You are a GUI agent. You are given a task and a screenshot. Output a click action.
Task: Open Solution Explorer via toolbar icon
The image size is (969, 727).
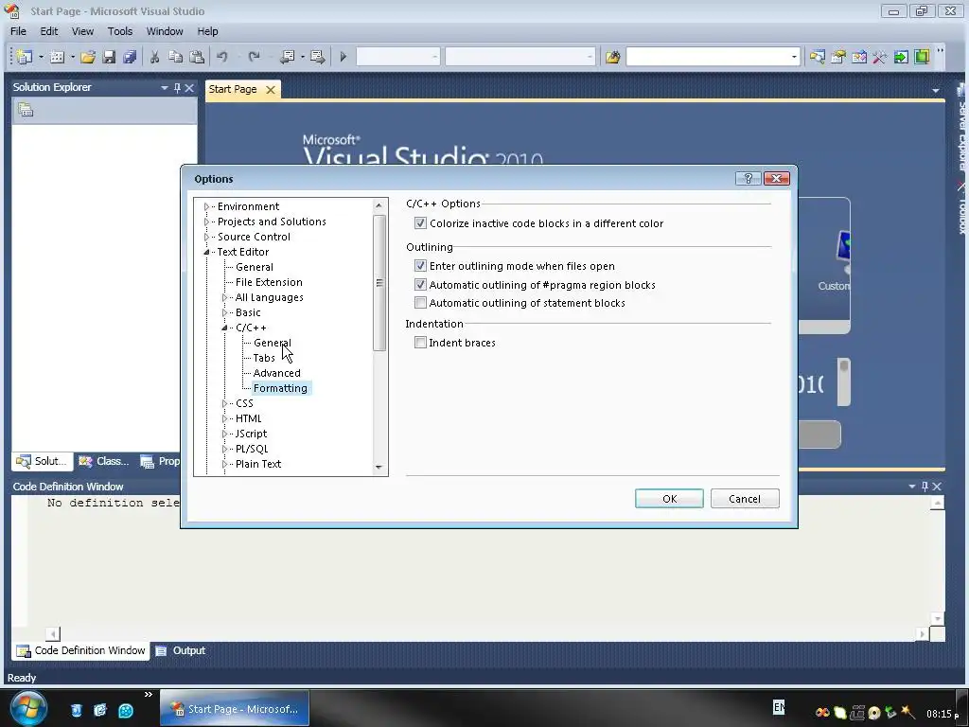pos(817,57)
